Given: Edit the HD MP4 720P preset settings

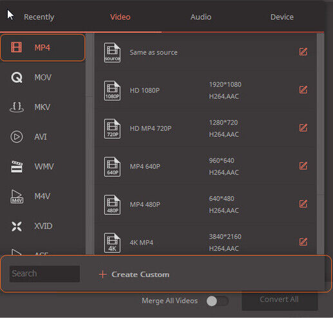Looking at the screenshot, I should [x=303, y=128].
